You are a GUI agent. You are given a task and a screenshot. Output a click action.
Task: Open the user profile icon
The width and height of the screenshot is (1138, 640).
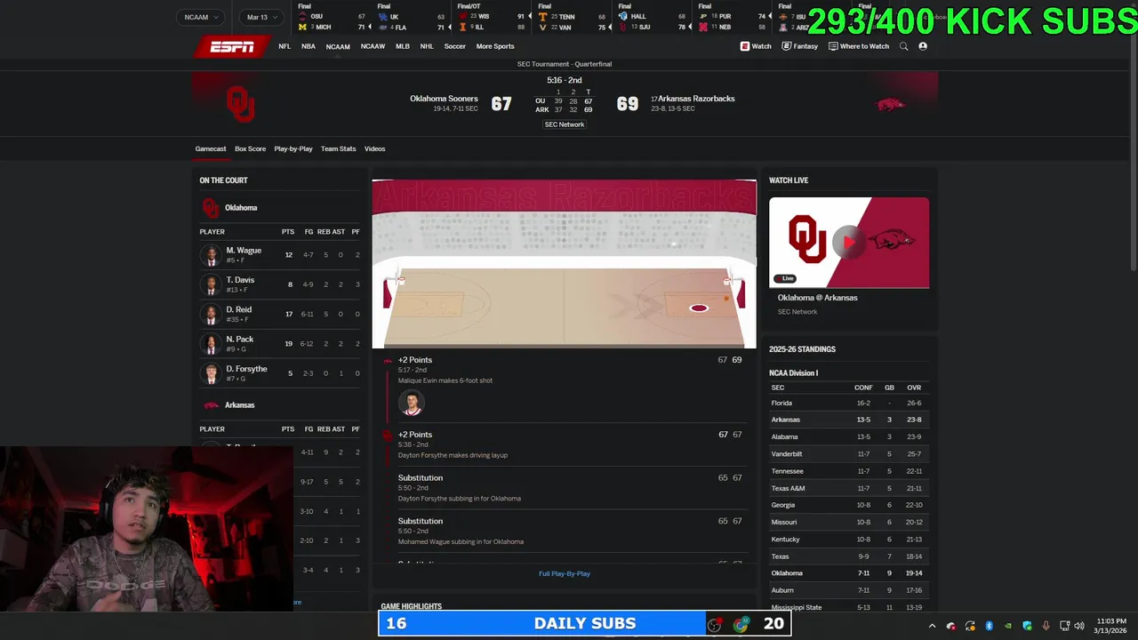pos(923,46)
